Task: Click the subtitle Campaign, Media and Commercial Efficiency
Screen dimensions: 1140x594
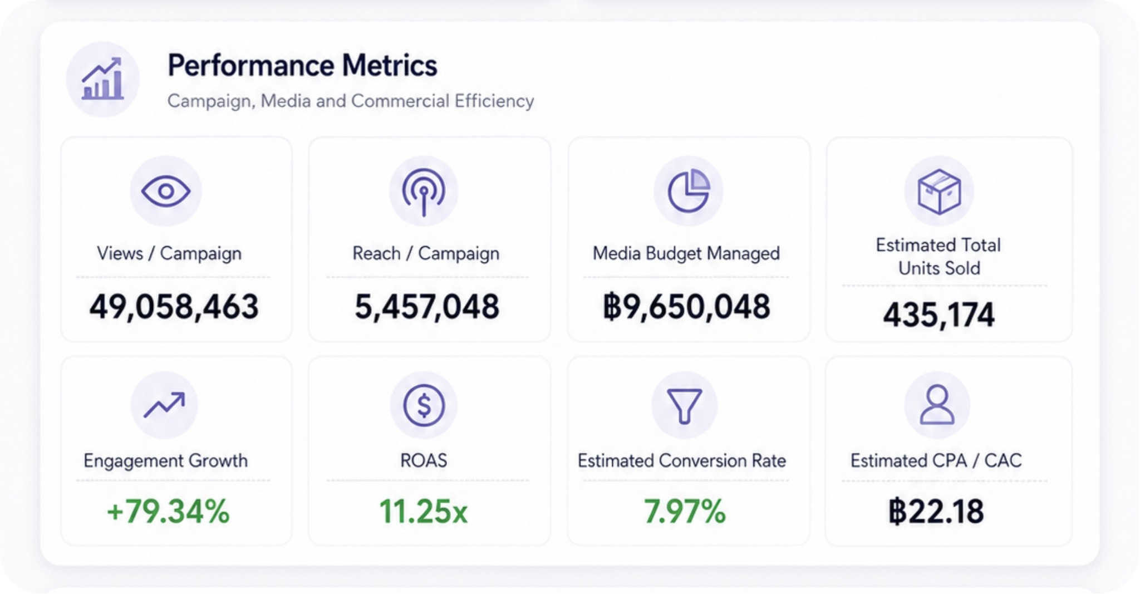Action: (351, 101)
